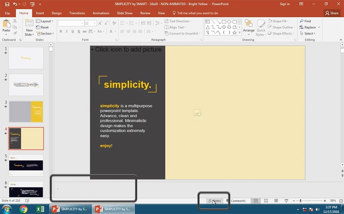Open Shape Outline dropdown
This screenshot has height=214, width=344.
coord(281,27)
